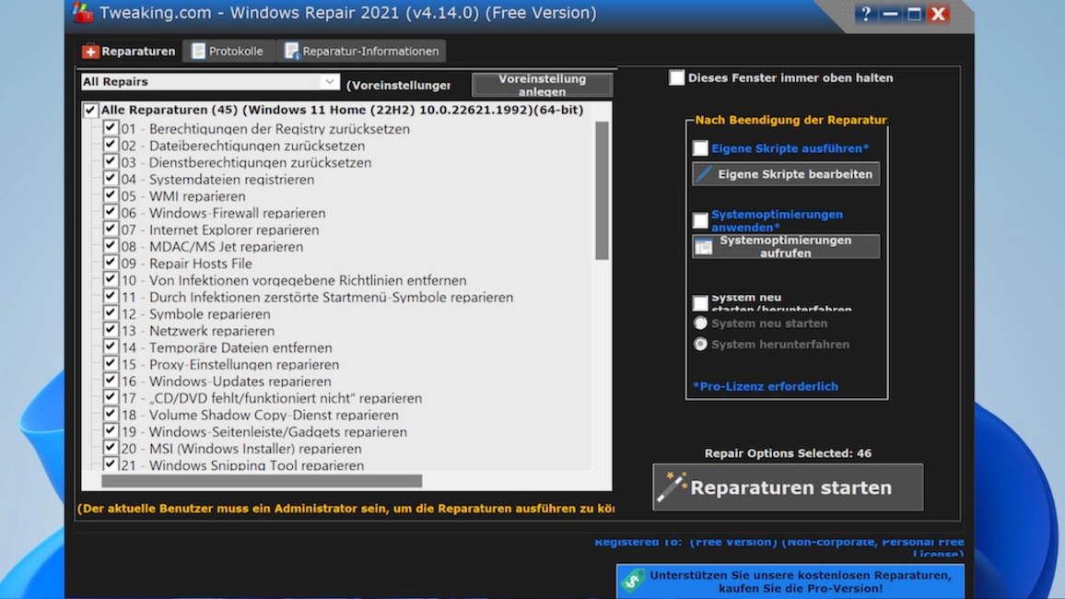1065x599 pixels.
Task: Click the buy Pro-Version support banner
Action: point(790,581)
